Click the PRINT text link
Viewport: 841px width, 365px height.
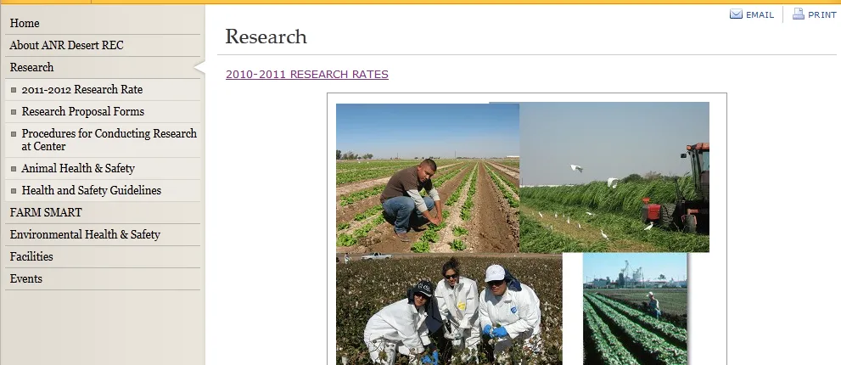coord(821,15)
